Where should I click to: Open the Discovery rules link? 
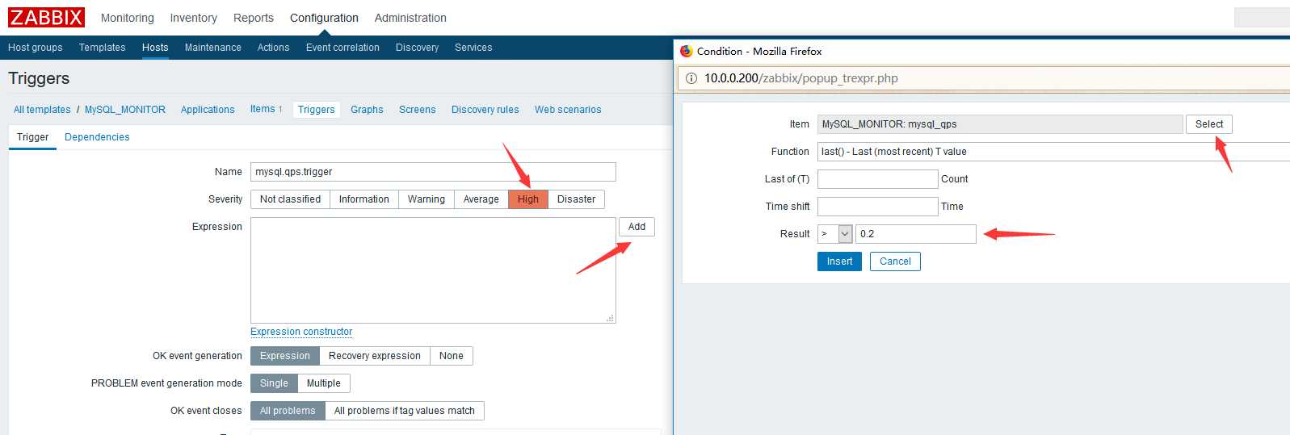(485, 110)
